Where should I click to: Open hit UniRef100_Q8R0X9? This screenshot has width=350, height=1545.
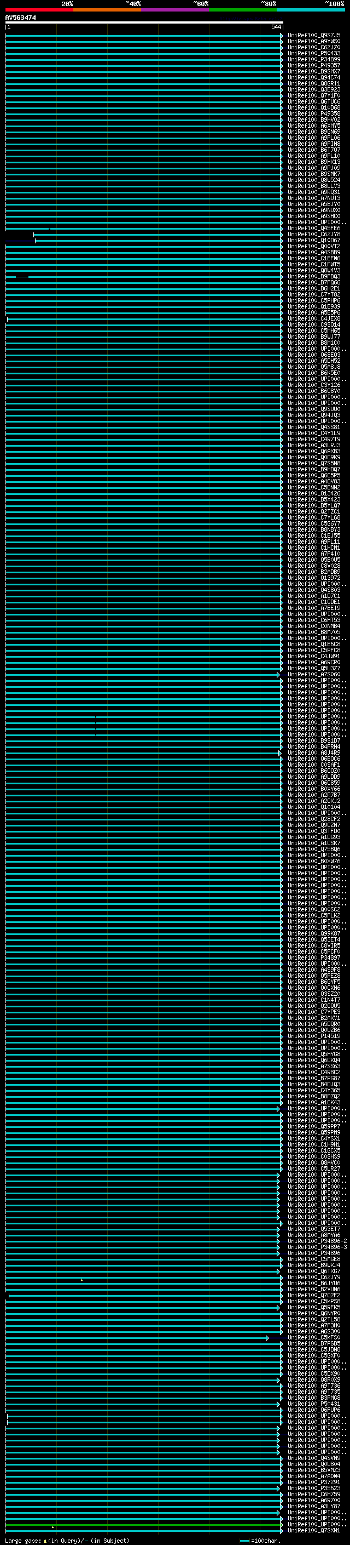[314, 1380]
